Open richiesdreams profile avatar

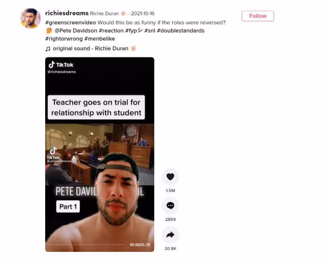[x=30, y=18]
